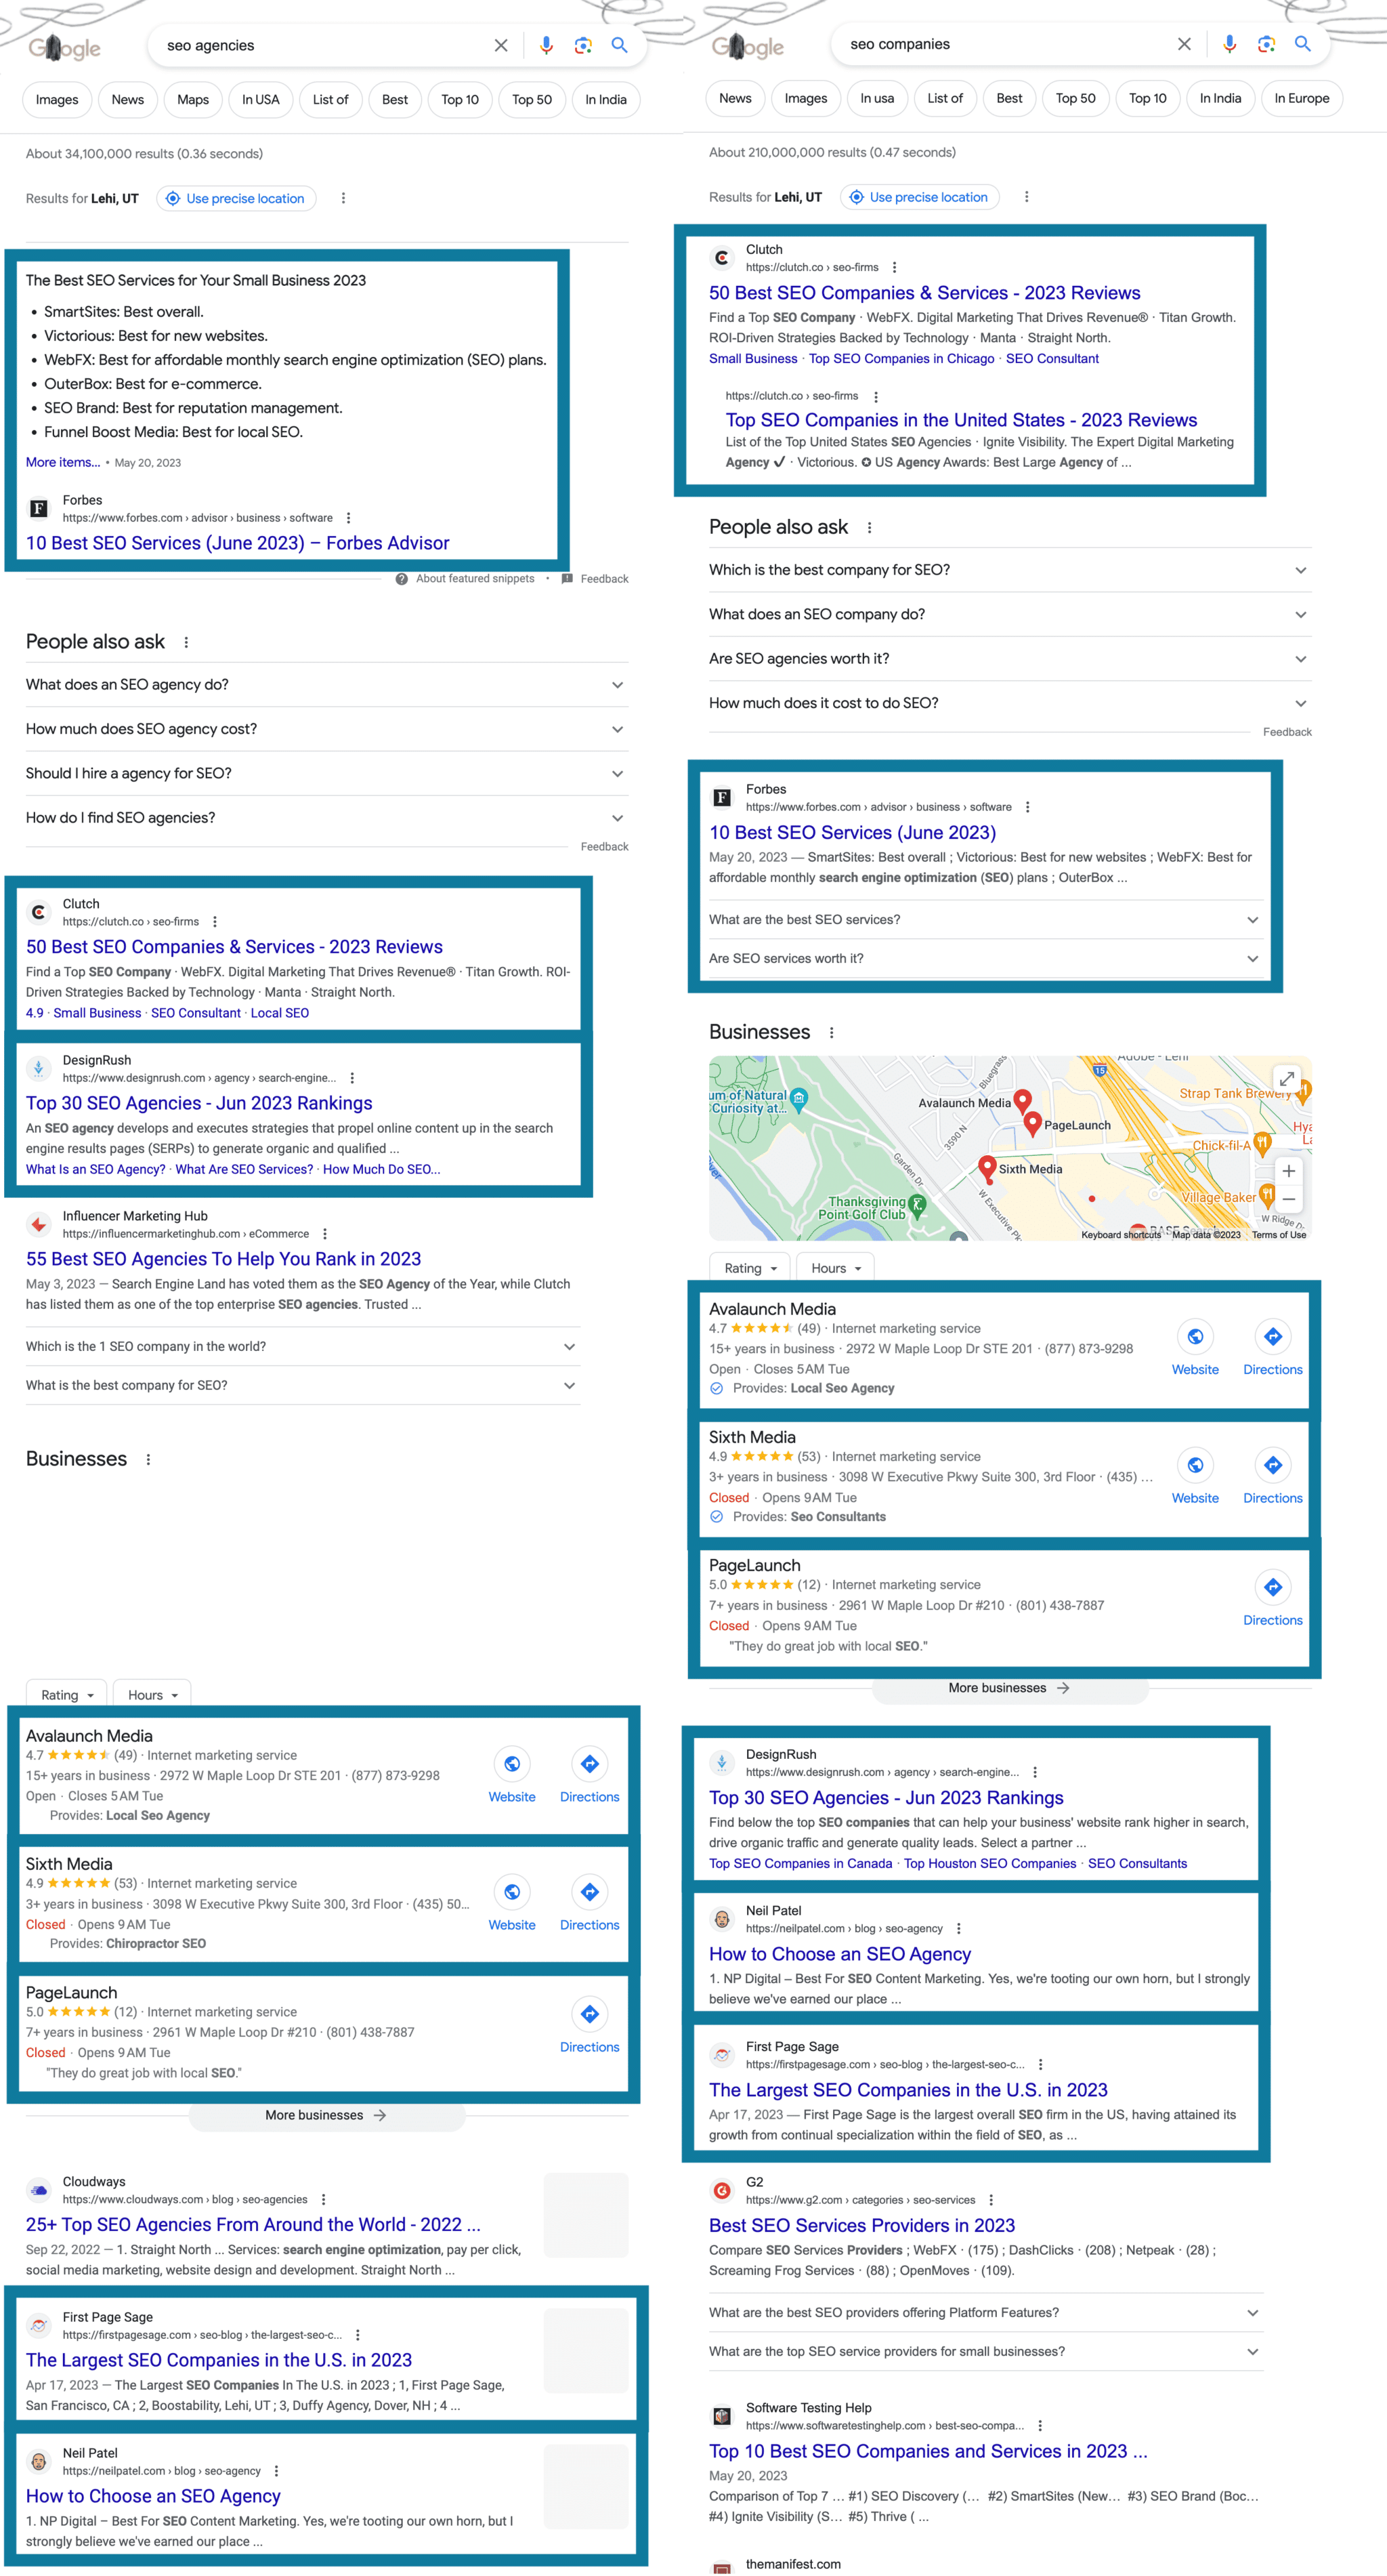The height and width of the screenshot is (2576, 1387).
Task: Expand 'Which is the 1 SEO company in the world?'
Action: (x=303, y=1347)
